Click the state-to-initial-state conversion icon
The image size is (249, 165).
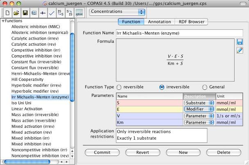[69, 13]
